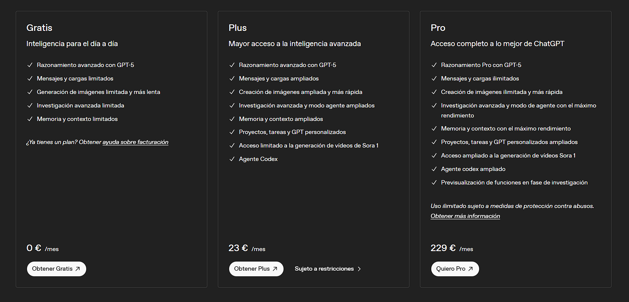Click the checkmark beside "Proyectos, tareas y GPT personalizados"
The image size is (629, 302).
[232, 132]
